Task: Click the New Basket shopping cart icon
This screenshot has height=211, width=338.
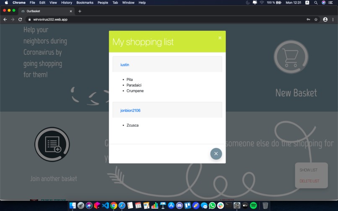Action: pos(291,57)
